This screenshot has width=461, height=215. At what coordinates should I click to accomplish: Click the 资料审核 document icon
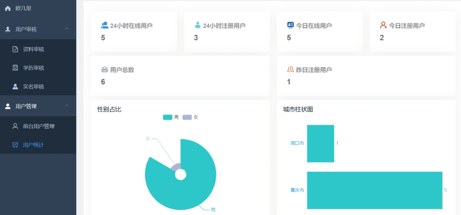[x=15, y=49]
